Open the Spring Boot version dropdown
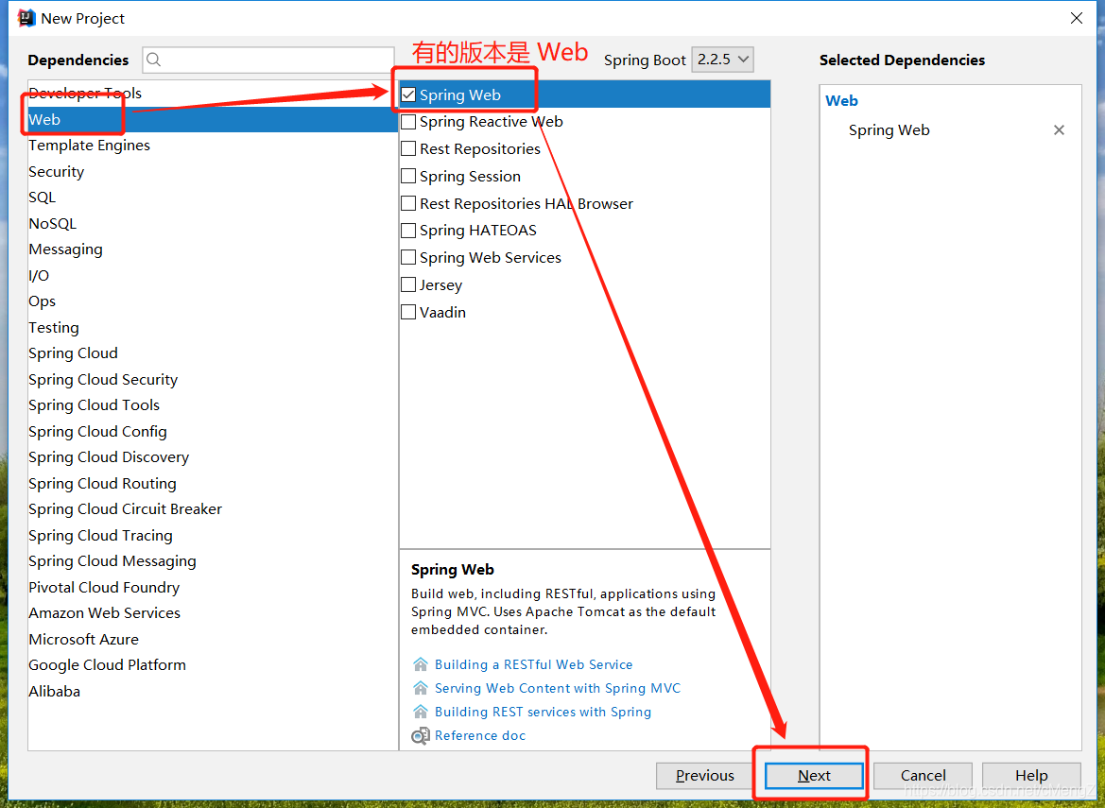Image resolution: width=1105 pixels, height=808 pixels. coord(723,60)
